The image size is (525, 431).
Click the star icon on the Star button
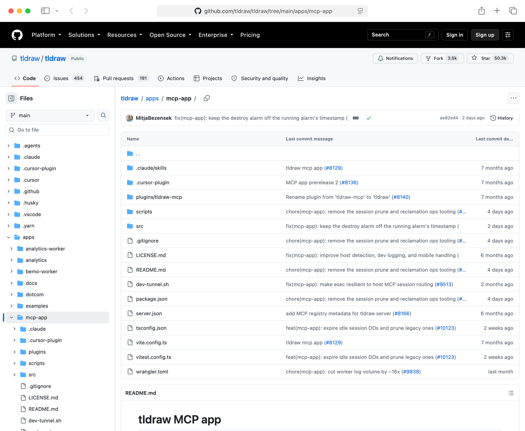tap(474, 58)
